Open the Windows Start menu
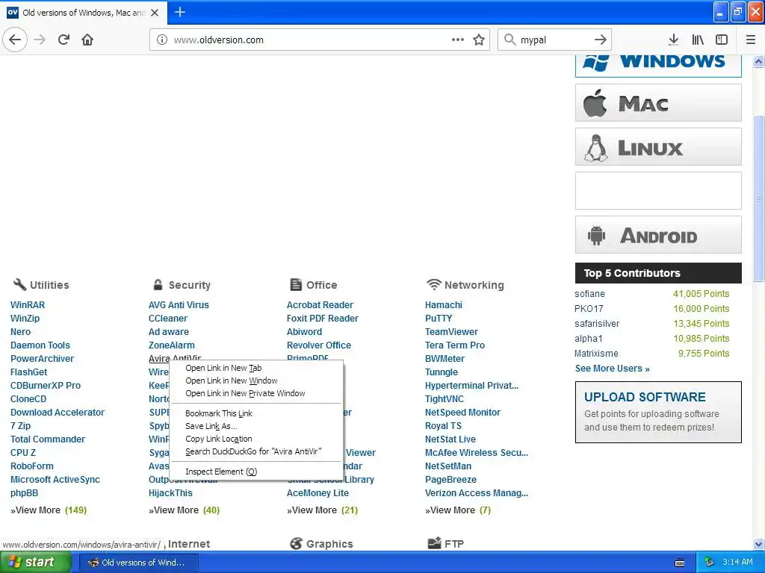 [x=36, y=563]
